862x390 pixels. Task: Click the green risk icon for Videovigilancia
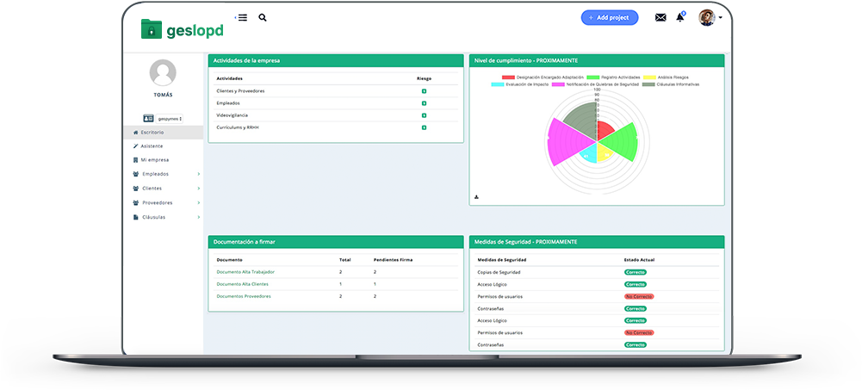(424, 115)
